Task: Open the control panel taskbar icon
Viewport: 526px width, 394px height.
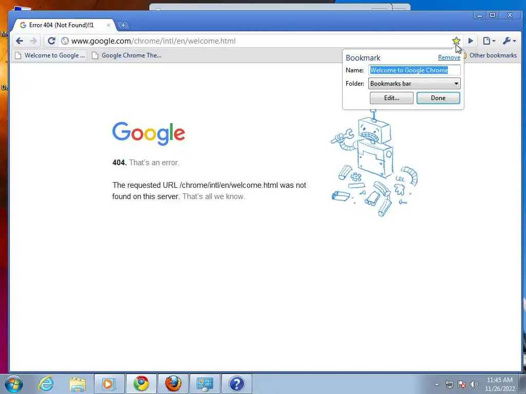Action: coord(204,384)
